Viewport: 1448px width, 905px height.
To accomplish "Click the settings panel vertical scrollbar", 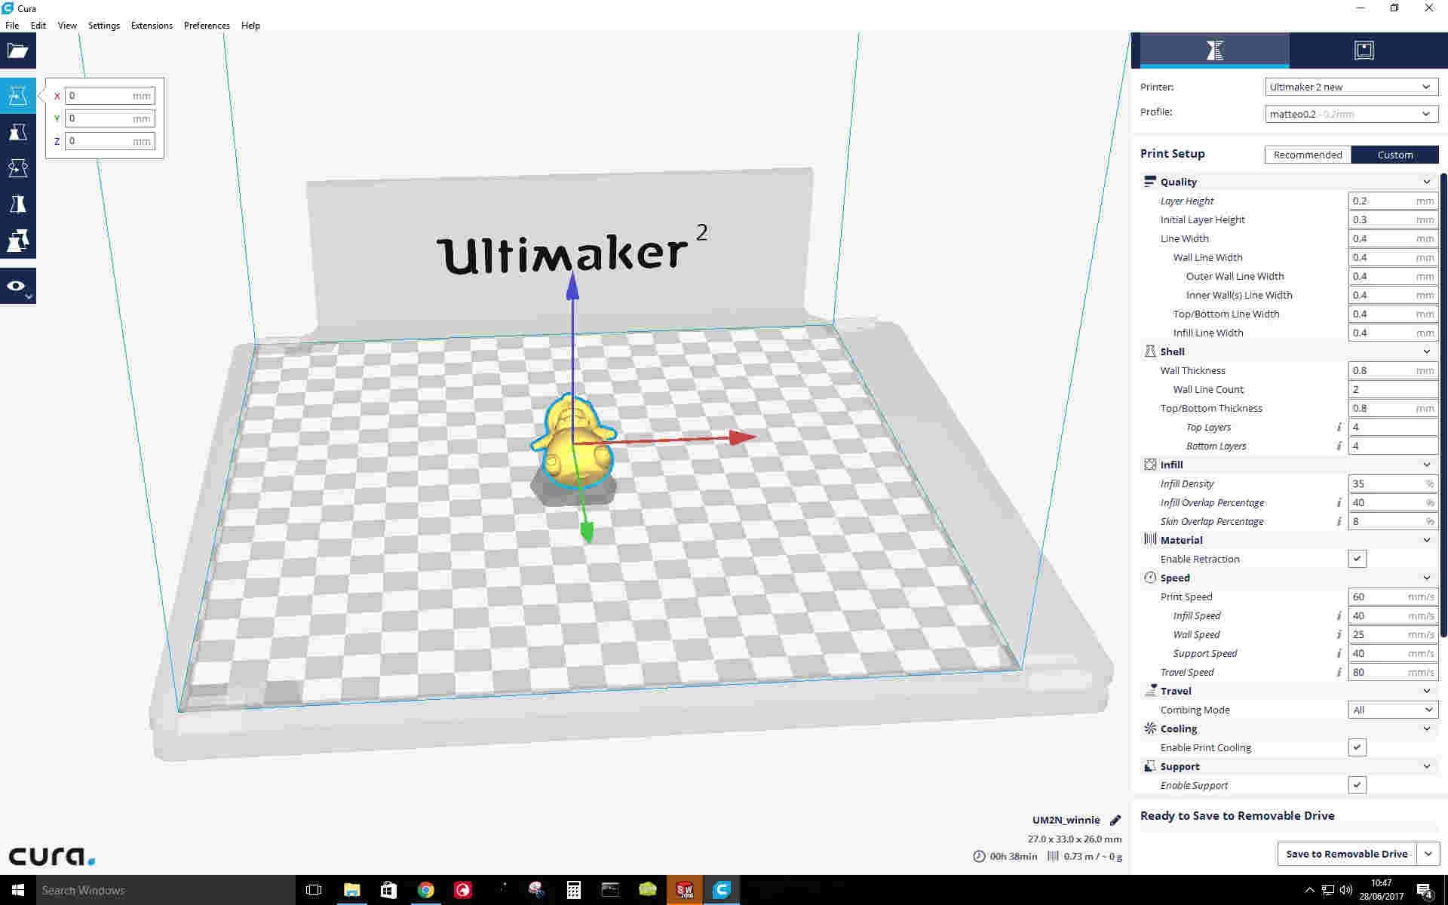I will (x=1444, y=406).
